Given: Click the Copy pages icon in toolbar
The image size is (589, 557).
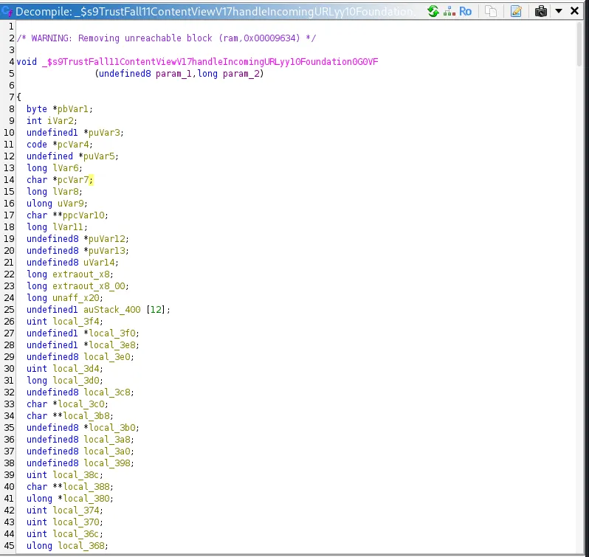Looking at the screenshot, I should (491, 11).
